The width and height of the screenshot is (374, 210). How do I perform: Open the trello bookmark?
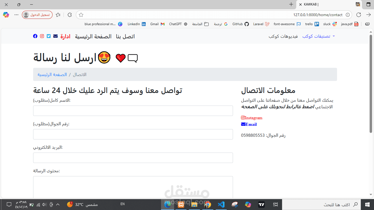point(312,24)
